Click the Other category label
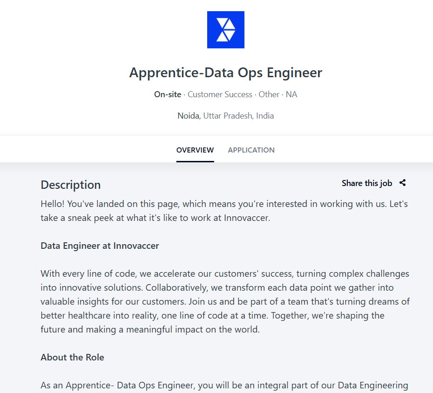The image size is (433, 393). click(269, 94)
